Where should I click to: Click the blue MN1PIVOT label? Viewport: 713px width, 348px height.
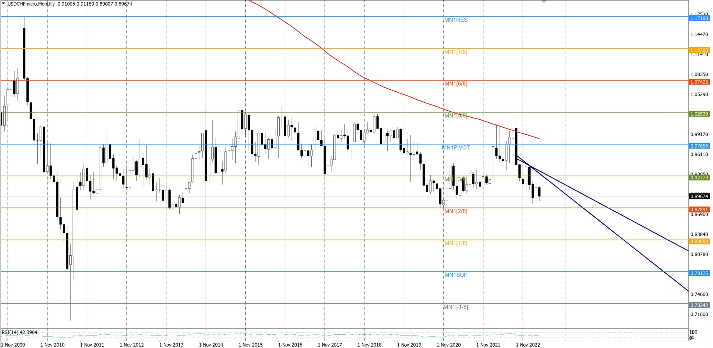456,148
